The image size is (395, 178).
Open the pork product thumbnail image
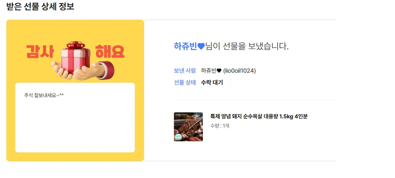[x=188, y=127]
